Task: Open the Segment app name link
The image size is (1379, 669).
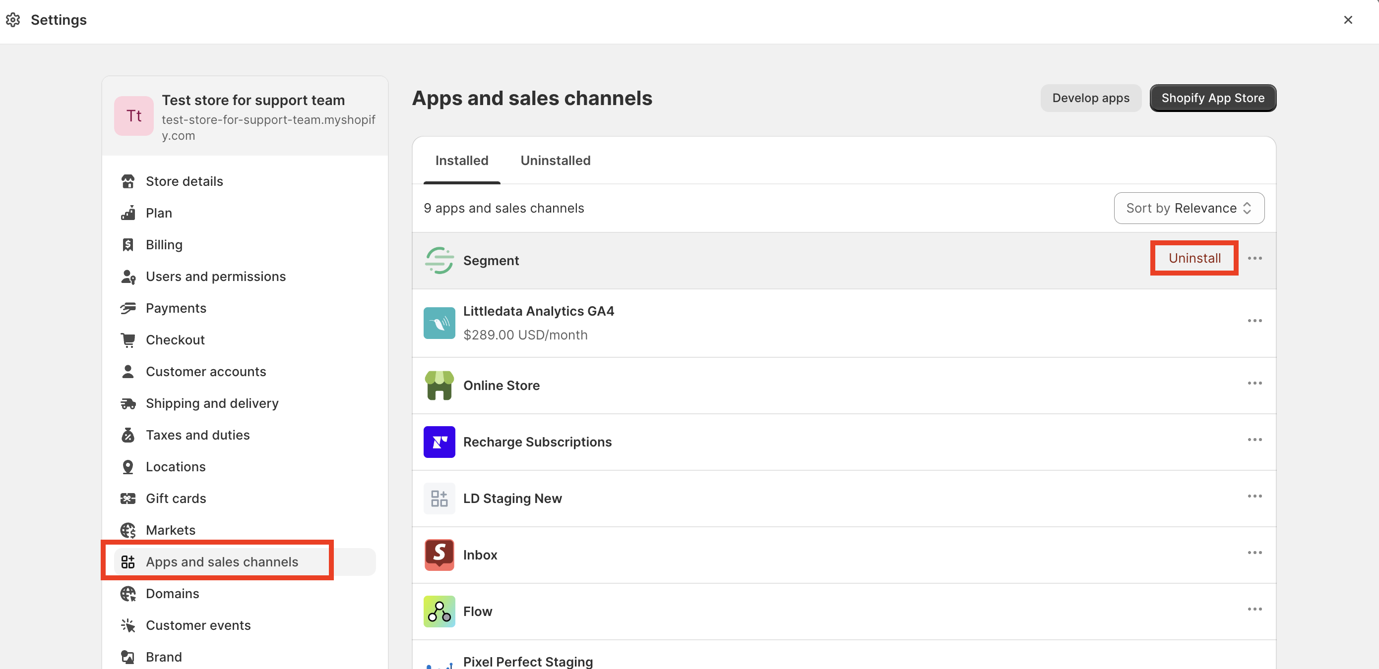Action: click(491, 261)
